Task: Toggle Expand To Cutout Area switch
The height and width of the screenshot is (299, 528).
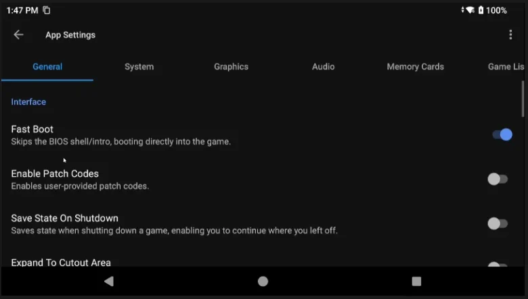Action: 498,265
